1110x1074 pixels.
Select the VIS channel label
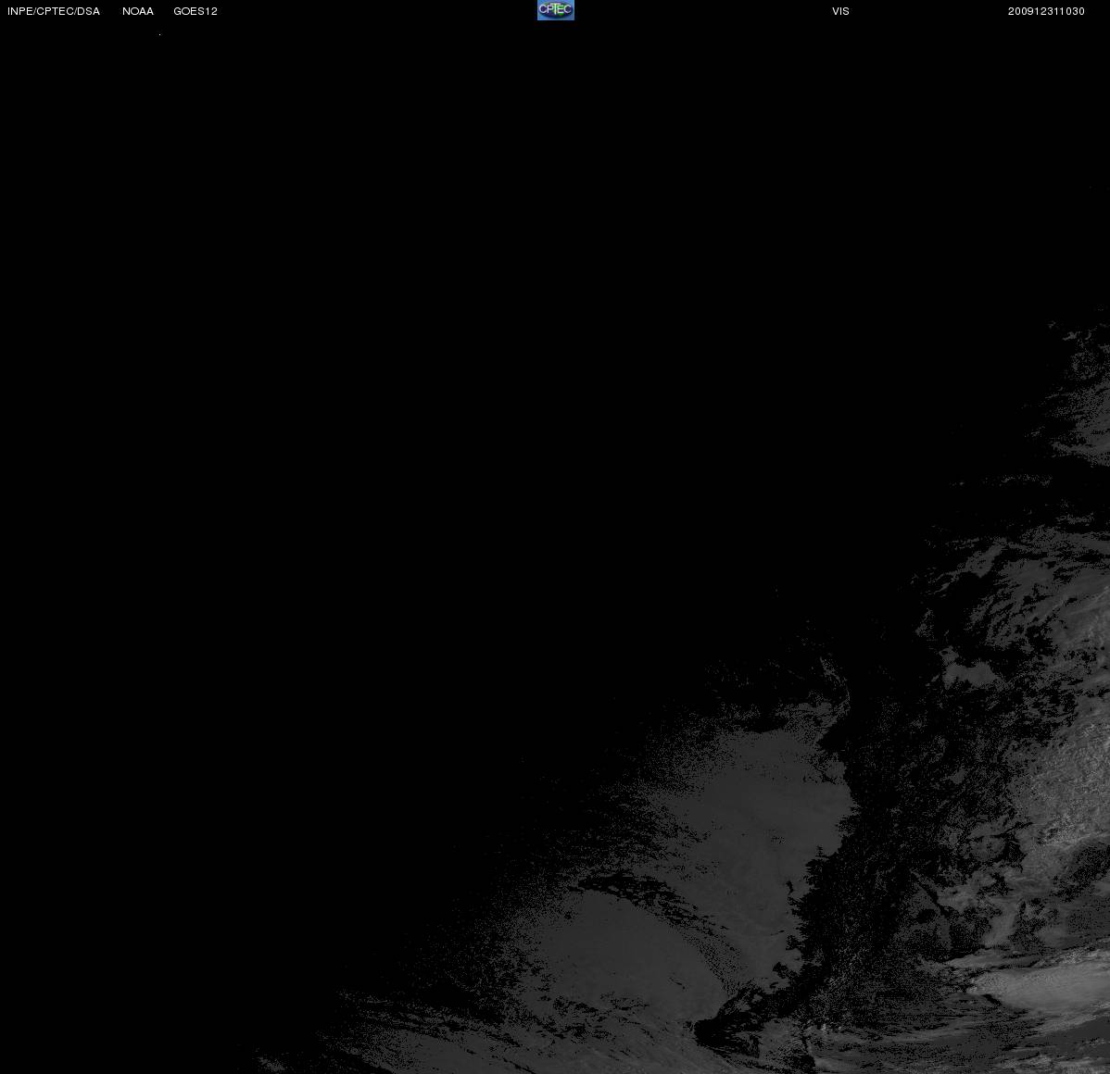(x=841, y=11)
